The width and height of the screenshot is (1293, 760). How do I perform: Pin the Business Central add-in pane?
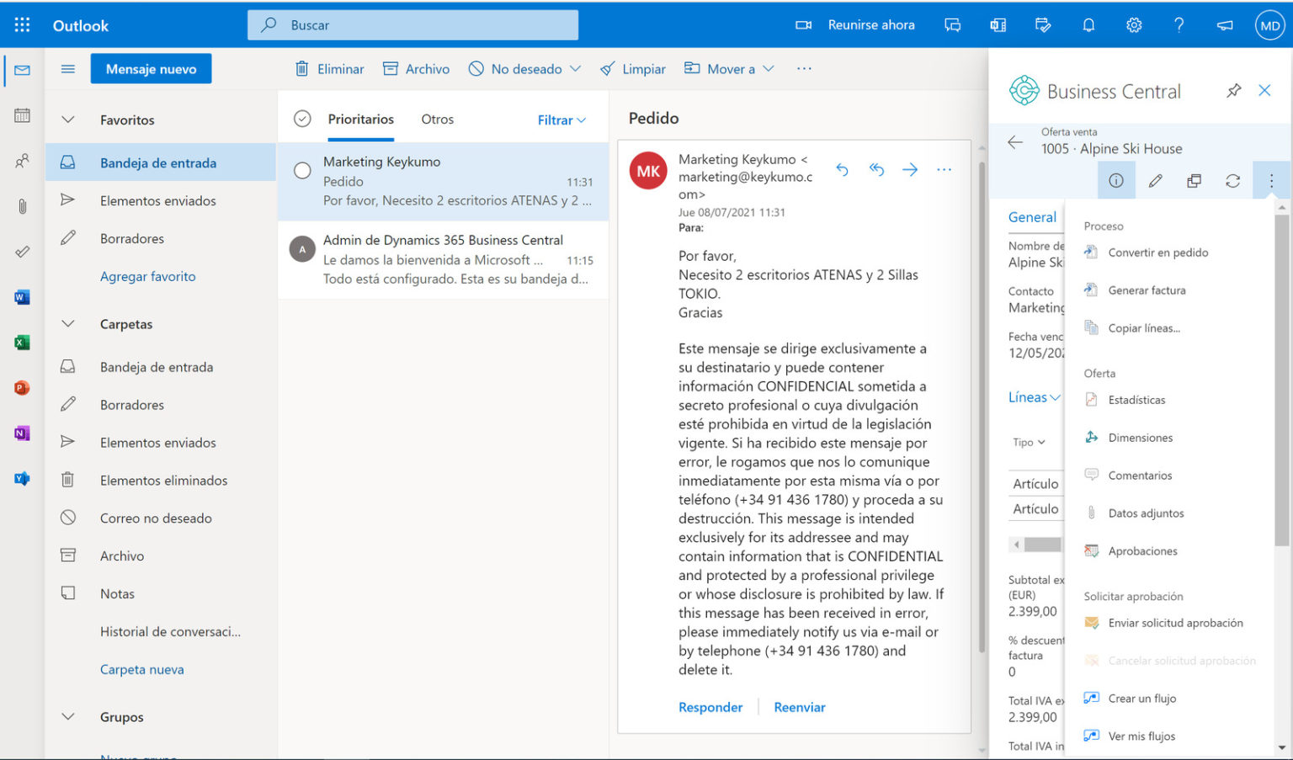coord(1233,90)
